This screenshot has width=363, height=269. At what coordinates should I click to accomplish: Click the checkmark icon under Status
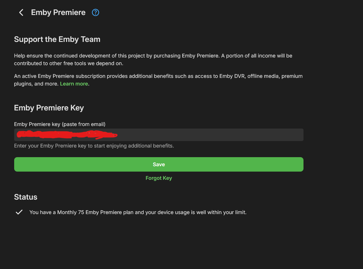pos(19,212)
